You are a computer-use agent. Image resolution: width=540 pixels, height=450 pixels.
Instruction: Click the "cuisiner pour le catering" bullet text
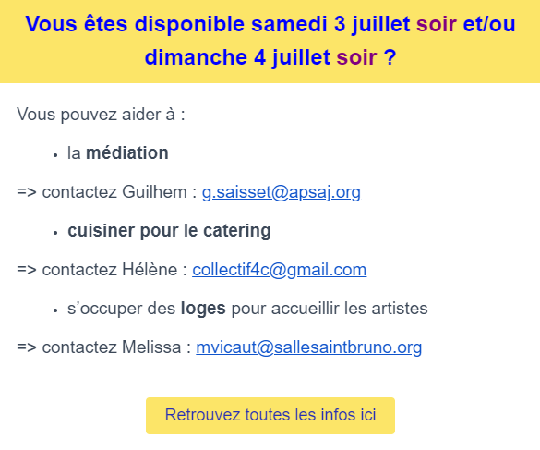click(169, 231)
